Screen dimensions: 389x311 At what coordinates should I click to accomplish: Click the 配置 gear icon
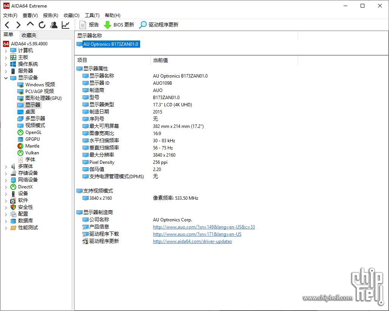13,214
